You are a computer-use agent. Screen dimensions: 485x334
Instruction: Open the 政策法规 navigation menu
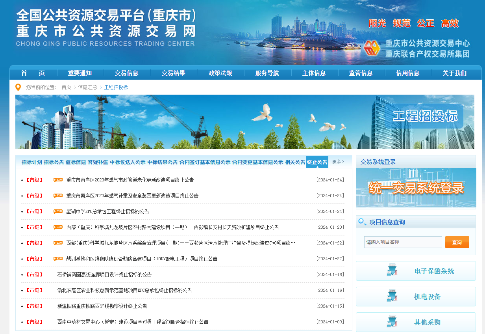[220, 73]
